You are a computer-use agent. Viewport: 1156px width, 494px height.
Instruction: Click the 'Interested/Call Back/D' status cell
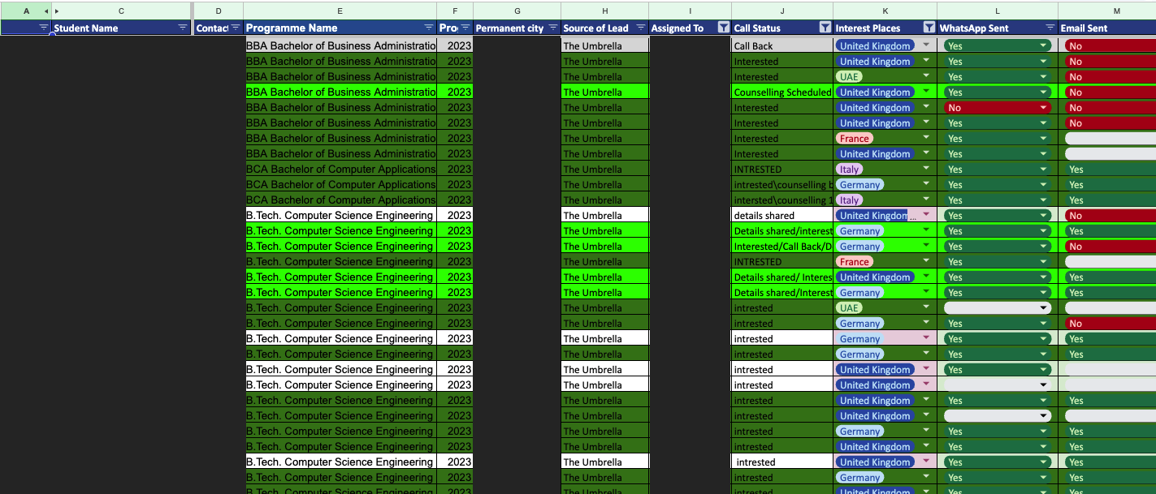[782, 246]
